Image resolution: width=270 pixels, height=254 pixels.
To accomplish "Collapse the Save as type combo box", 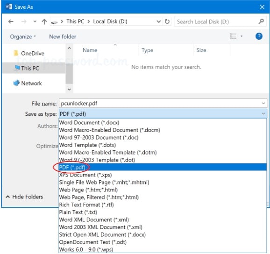I will click(x=263, y=114).
